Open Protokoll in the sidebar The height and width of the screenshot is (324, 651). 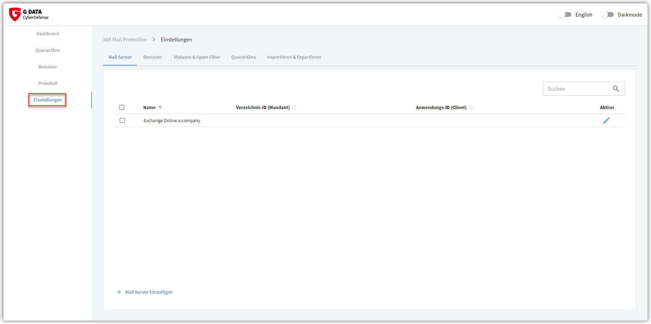pos(48,83)
